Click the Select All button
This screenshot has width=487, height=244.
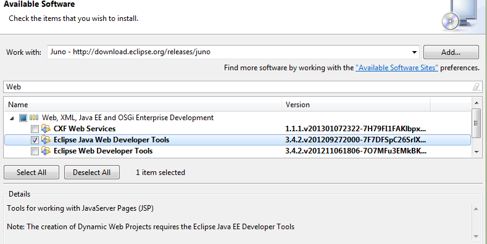[x=31, y=173]
